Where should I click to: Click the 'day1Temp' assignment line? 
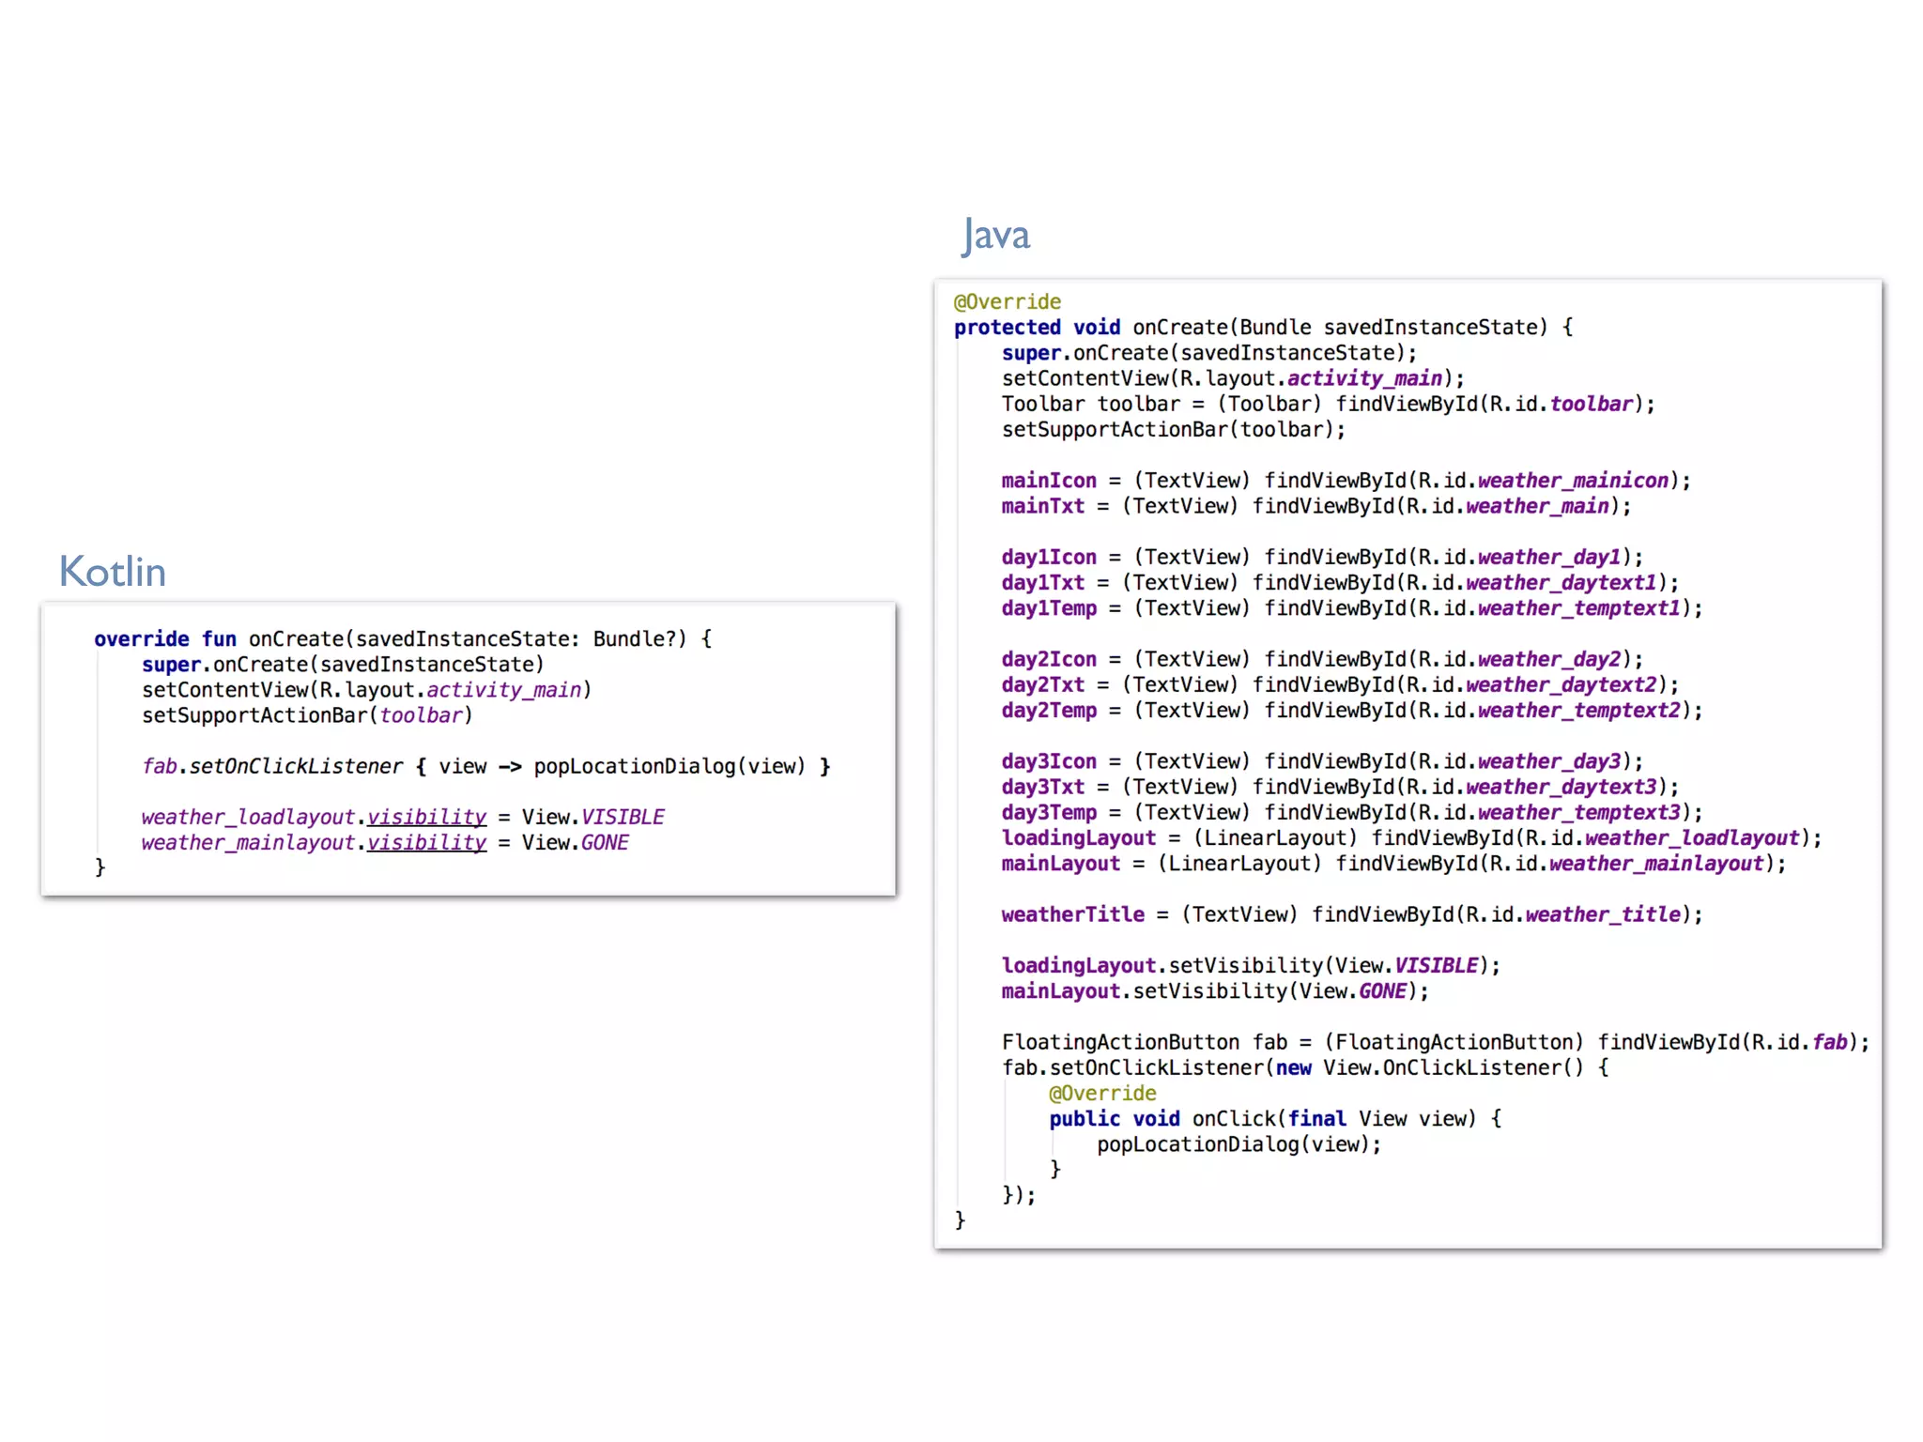tap(1352, 608)
